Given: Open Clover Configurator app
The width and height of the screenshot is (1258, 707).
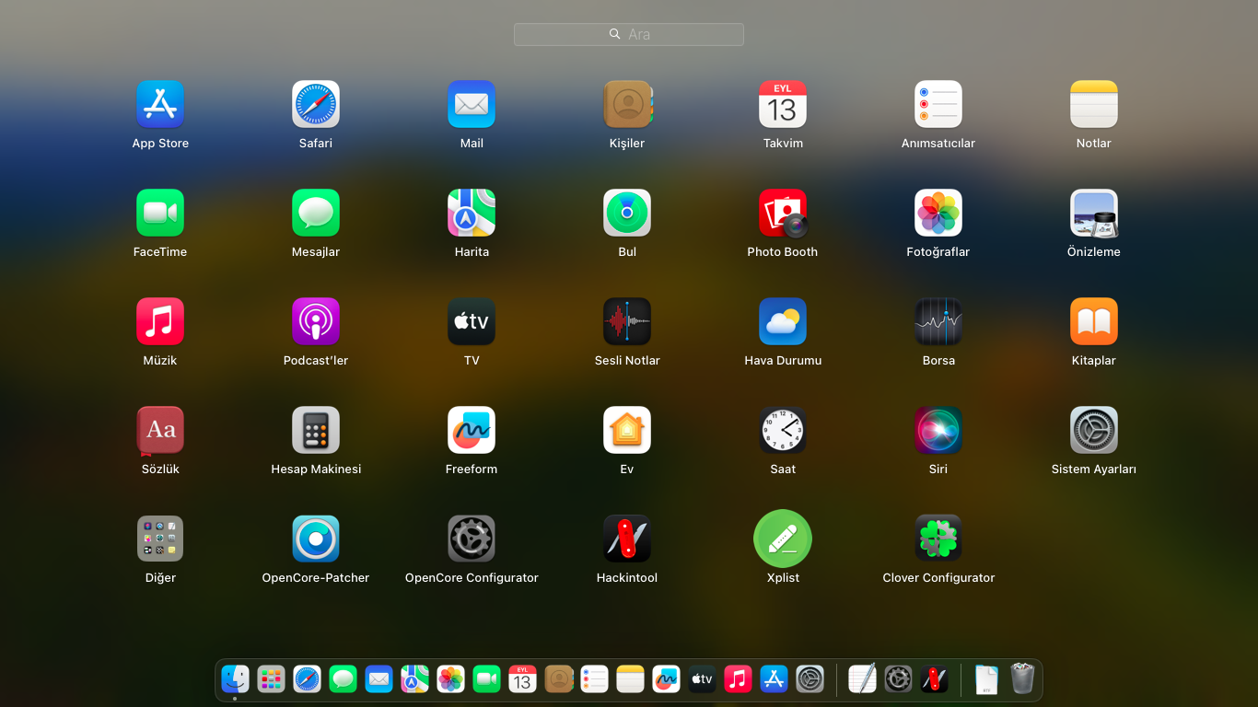Looking at the screenshot, I should 938,539.
